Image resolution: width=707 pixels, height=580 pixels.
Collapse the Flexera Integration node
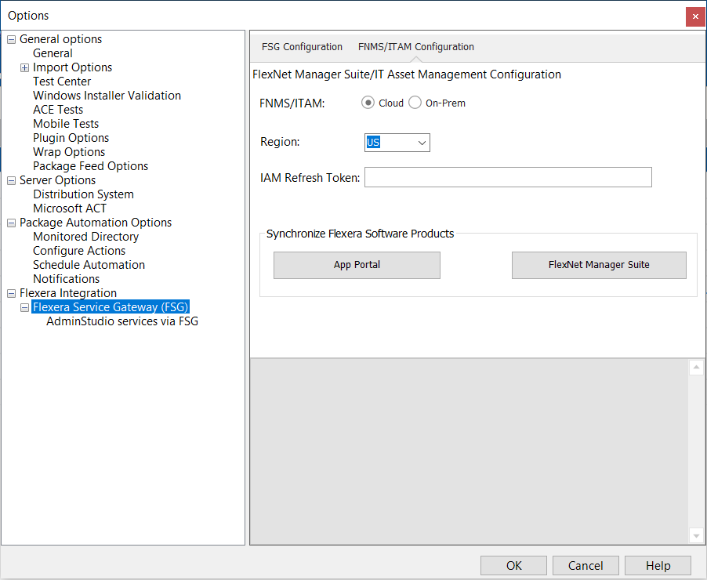(12, 293)
